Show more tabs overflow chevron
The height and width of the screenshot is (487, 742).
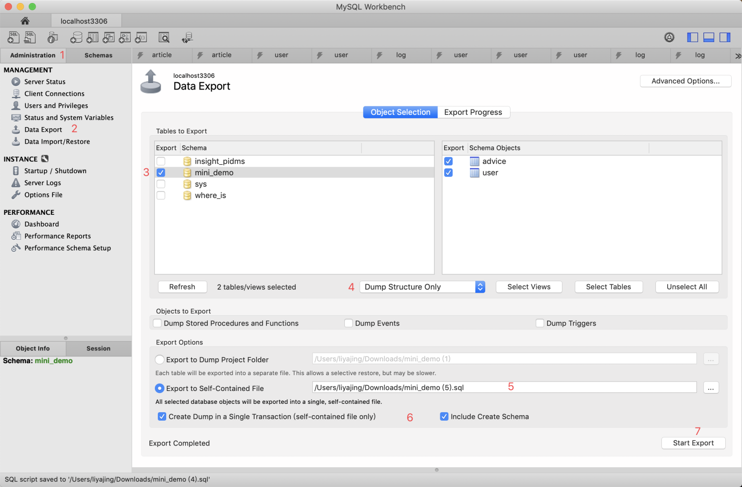tap(738, 56)
